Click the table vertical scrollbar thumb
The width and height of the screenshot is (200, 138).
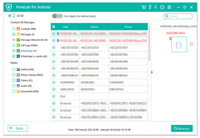tap(149, 44)
